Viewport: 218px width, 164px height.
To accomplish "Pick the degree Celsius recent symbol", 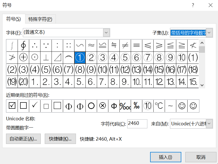I will 159,106.
